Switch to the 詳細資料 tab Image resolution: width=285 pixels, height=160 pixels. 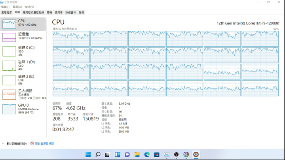click(x=71, y=13)
